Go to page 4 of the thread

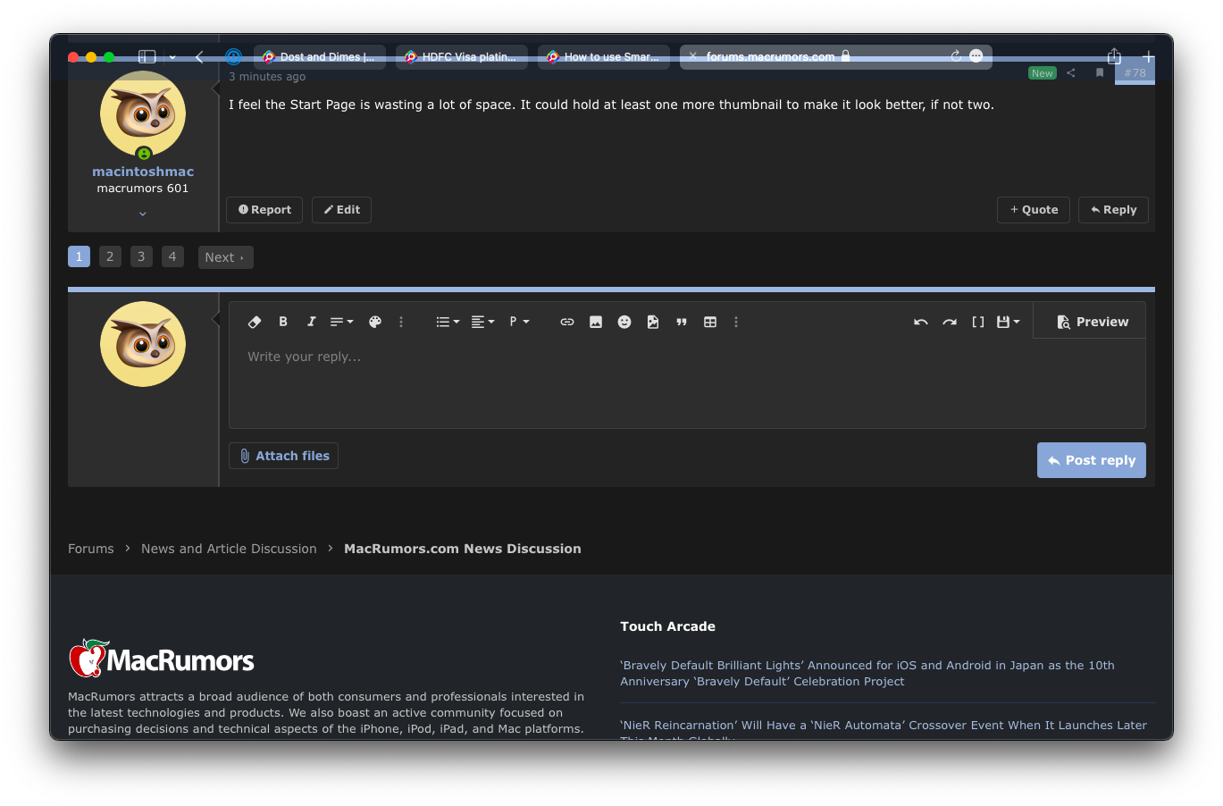(x=172, y=256)
